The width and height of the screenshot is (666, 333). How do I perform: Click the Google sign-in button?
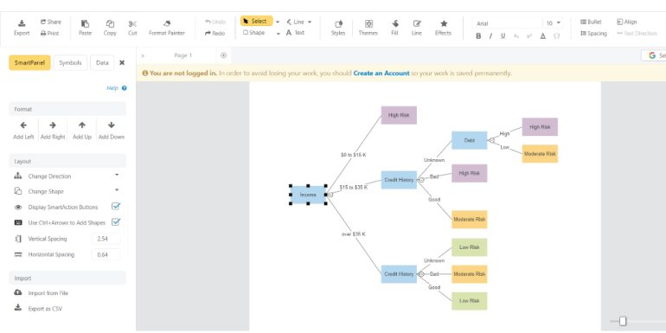click(653, 55)
